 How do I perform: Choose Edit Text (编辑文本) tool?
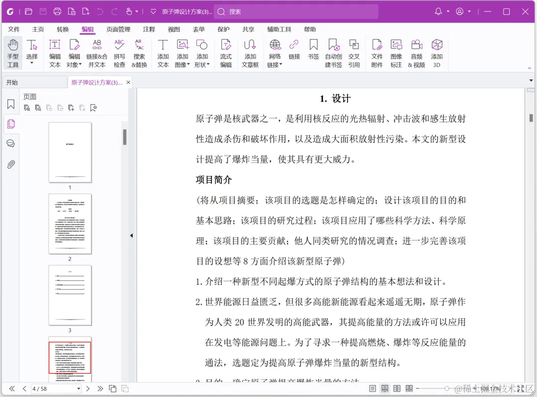55,53
